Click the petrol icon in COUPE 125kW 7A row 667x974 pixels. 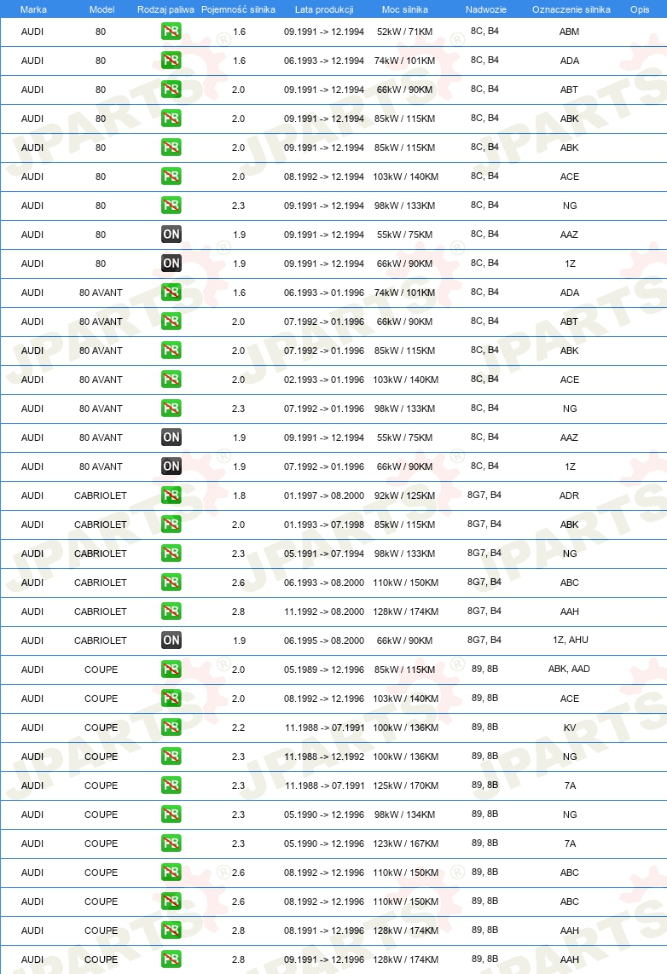point(171,786)
